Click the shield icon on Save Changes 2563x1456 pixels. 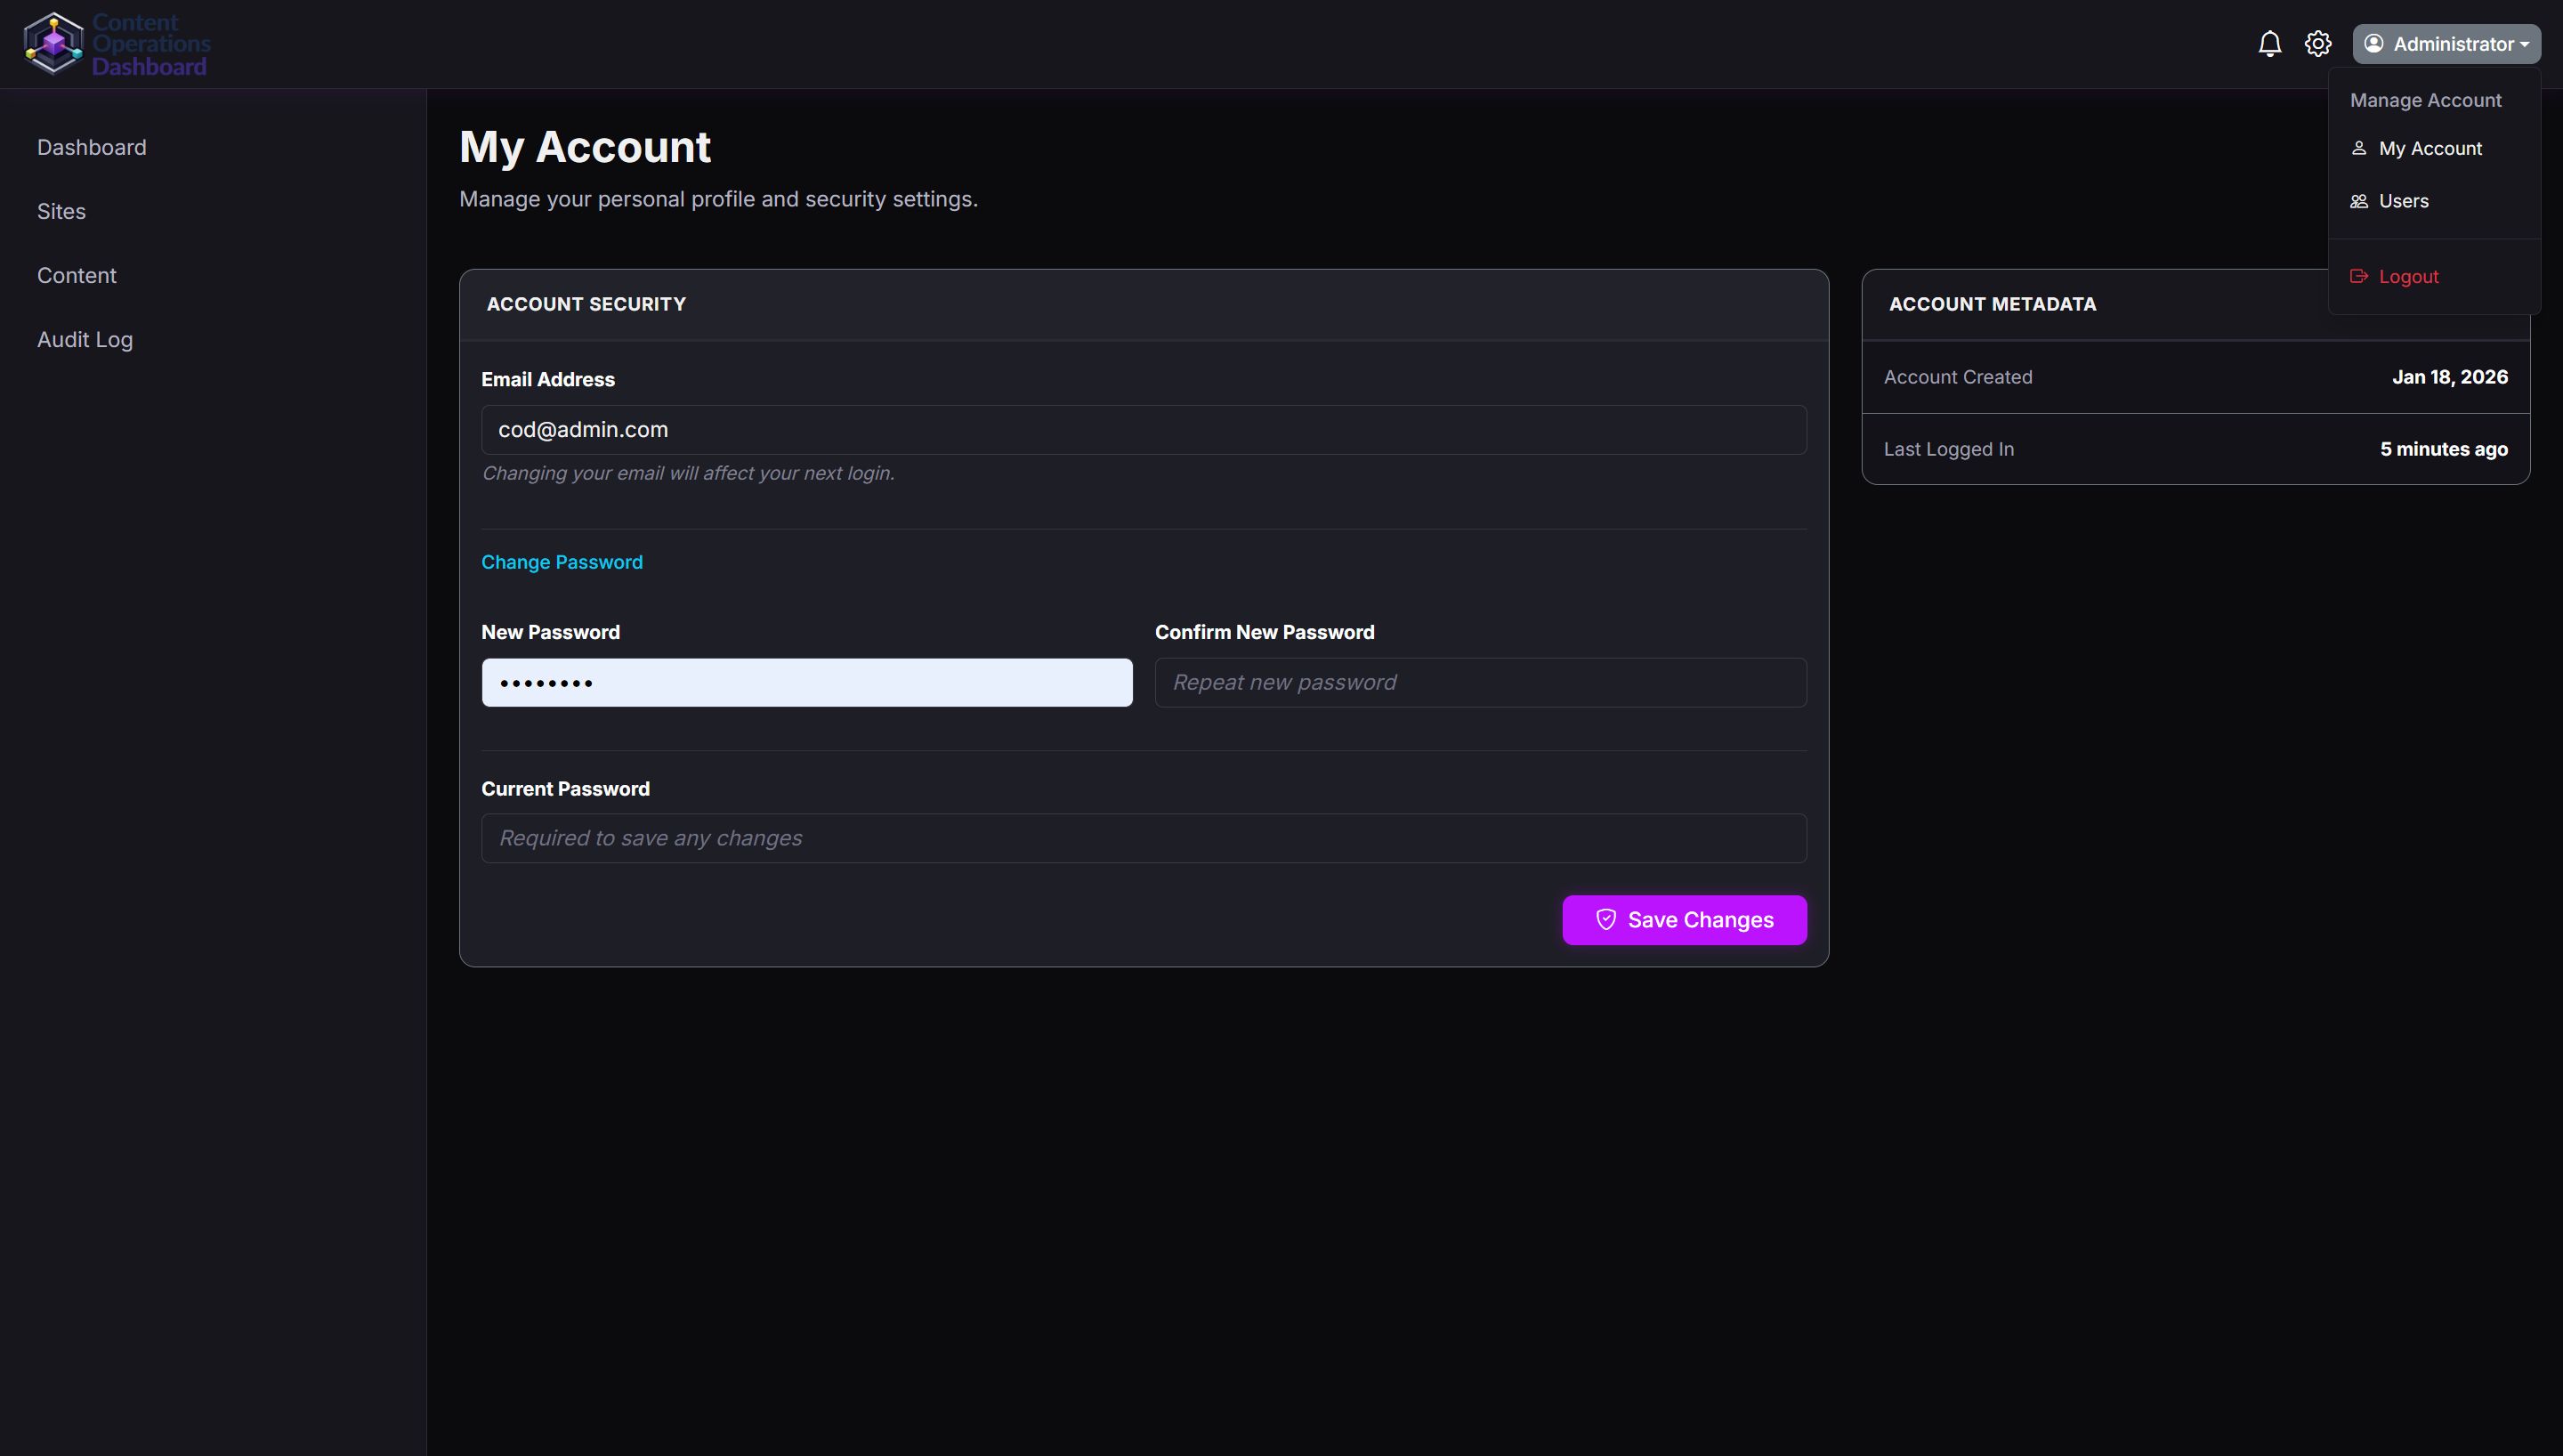click(1605, 920)
